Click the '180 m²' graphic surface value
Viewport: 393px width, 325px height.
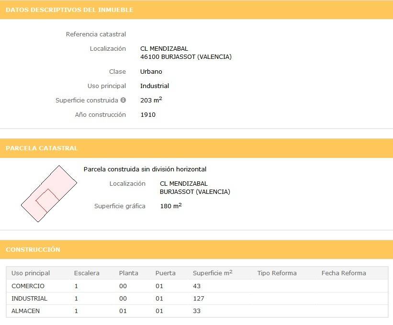tap(171, 206)
